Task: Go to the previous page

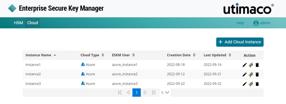Action: point(128,93)
